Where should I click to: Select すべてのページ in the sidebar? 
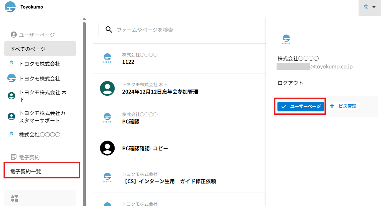pyautogui.click(x=40, y=49)
